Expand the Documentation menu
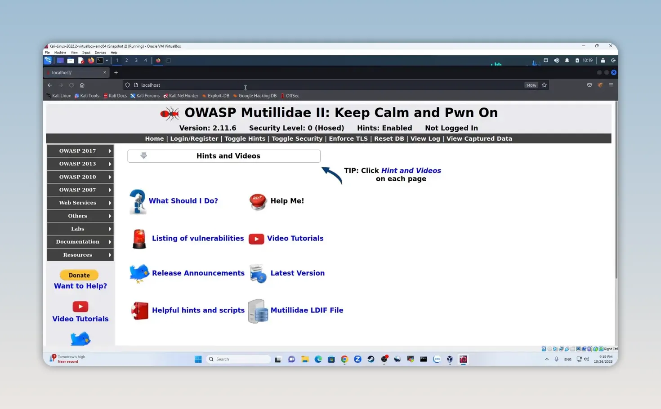Viewport: 661px width, 409px height. 80,242
